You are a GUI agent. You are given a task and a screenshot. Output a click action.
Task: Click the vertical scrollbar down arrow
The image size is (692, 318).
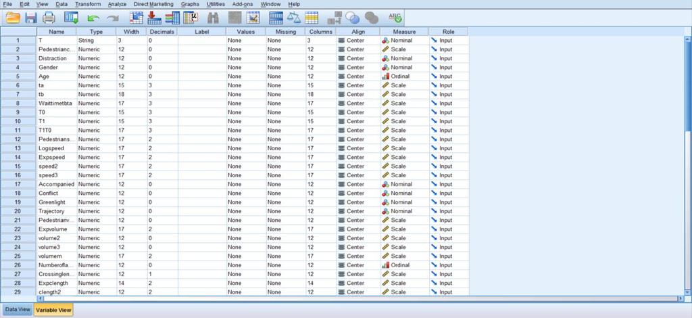(x=688, y=292)
